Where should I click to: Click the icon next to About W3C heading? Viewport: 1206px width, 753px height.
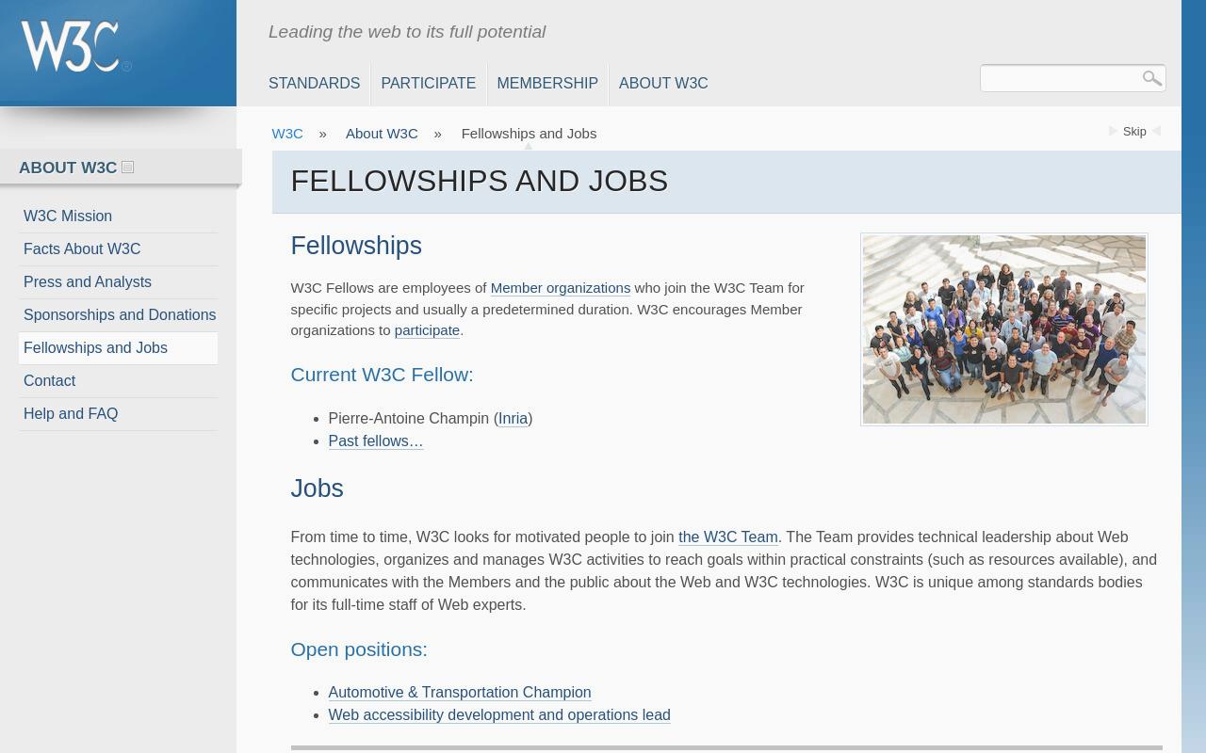tap(128, 168)
